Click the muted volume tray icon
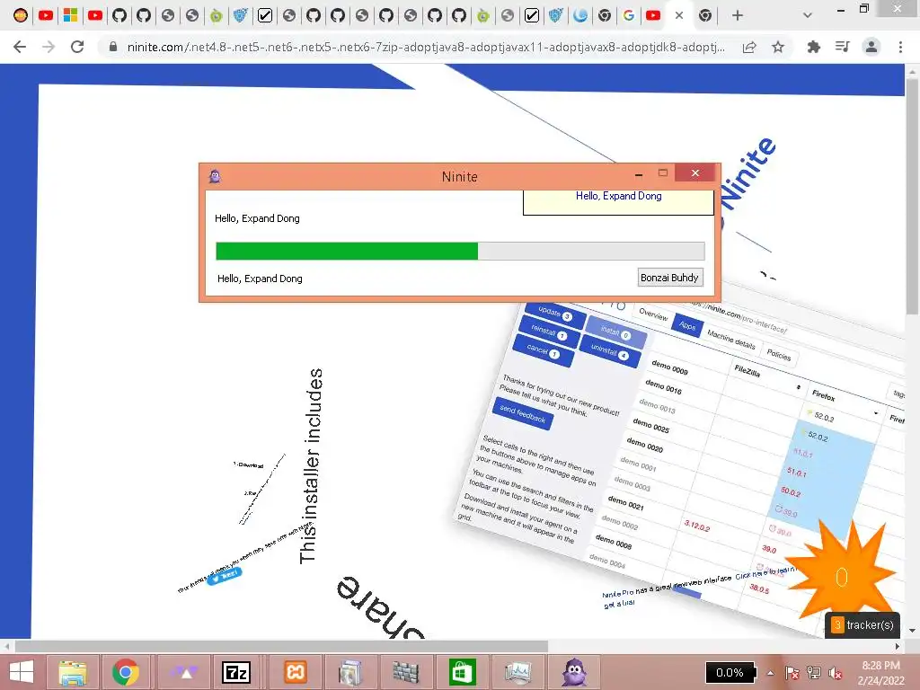 (836, 673)
